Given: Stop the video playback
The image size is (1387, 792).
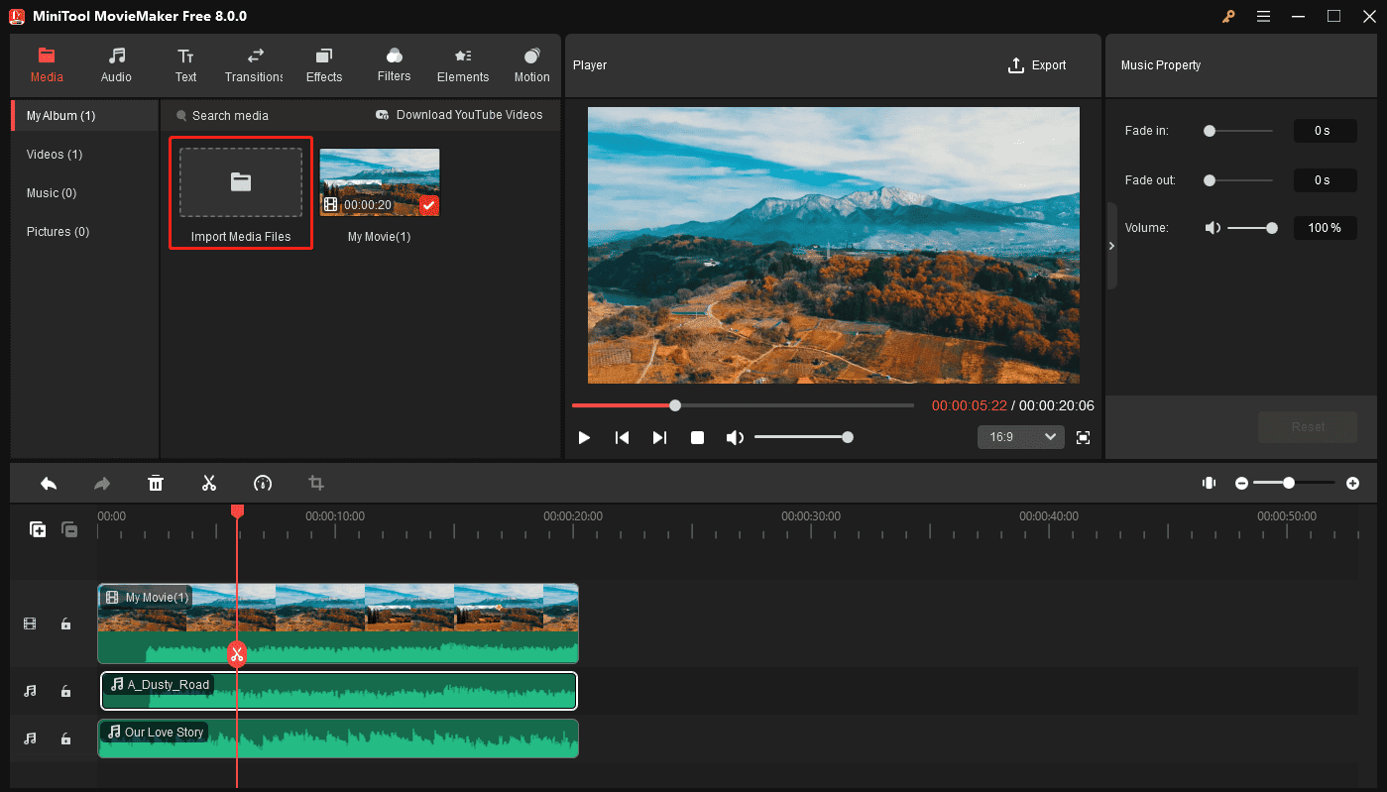Looking at the screenshot, I should 697,437.
